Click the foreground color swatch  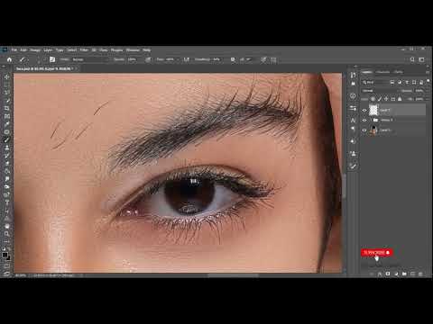(5, 255)
